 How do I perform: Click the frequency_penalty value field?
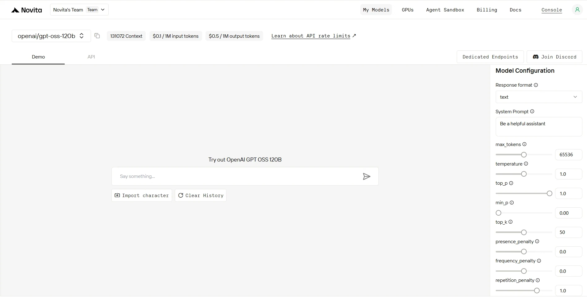coord(569,271)
